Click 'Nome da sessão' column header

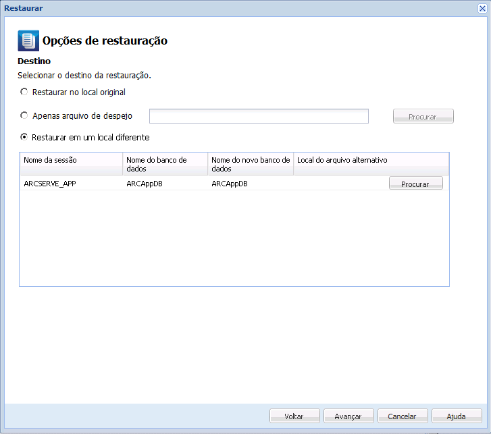click(71, 164)
